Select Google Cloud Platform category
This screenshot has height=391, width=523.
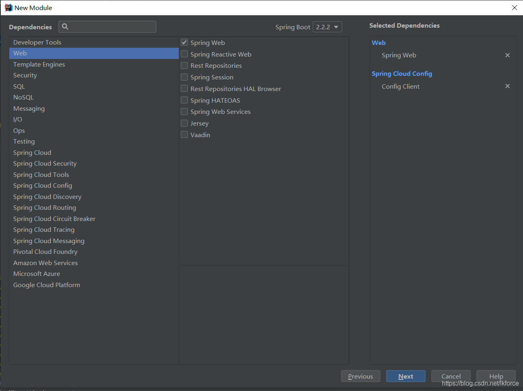pos(94,285)
